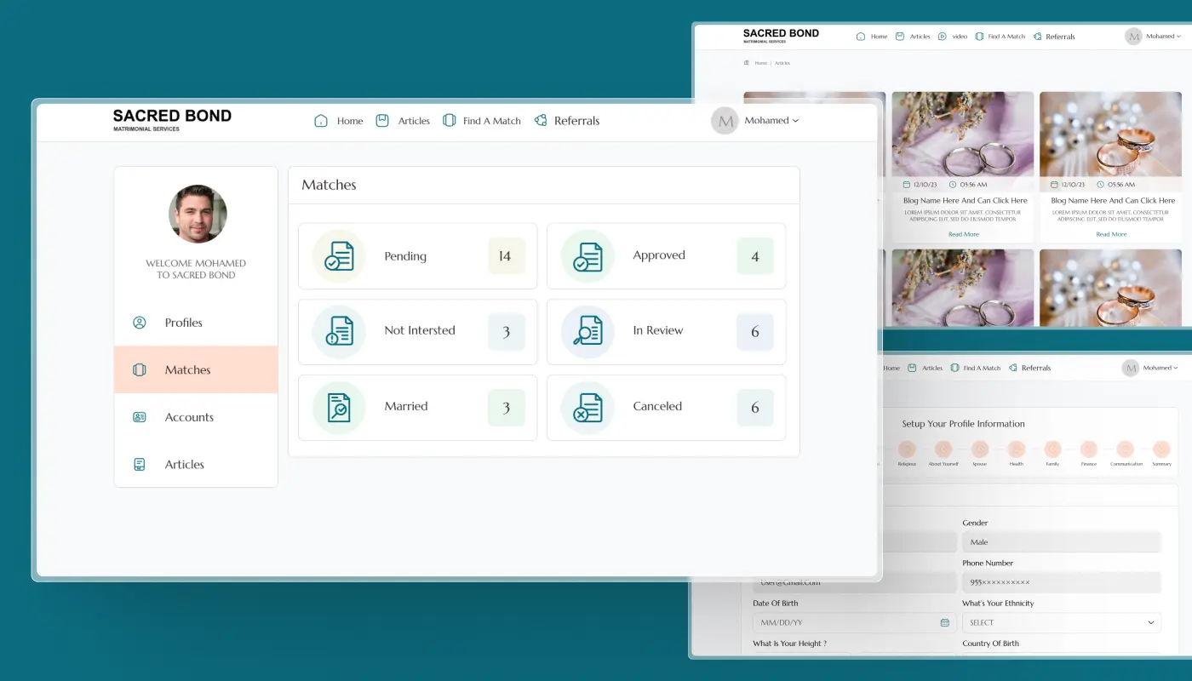This screenshot has width=1192, height=681.
Task: Click Home in the profile setup window navbar
Action: [891, 368]
